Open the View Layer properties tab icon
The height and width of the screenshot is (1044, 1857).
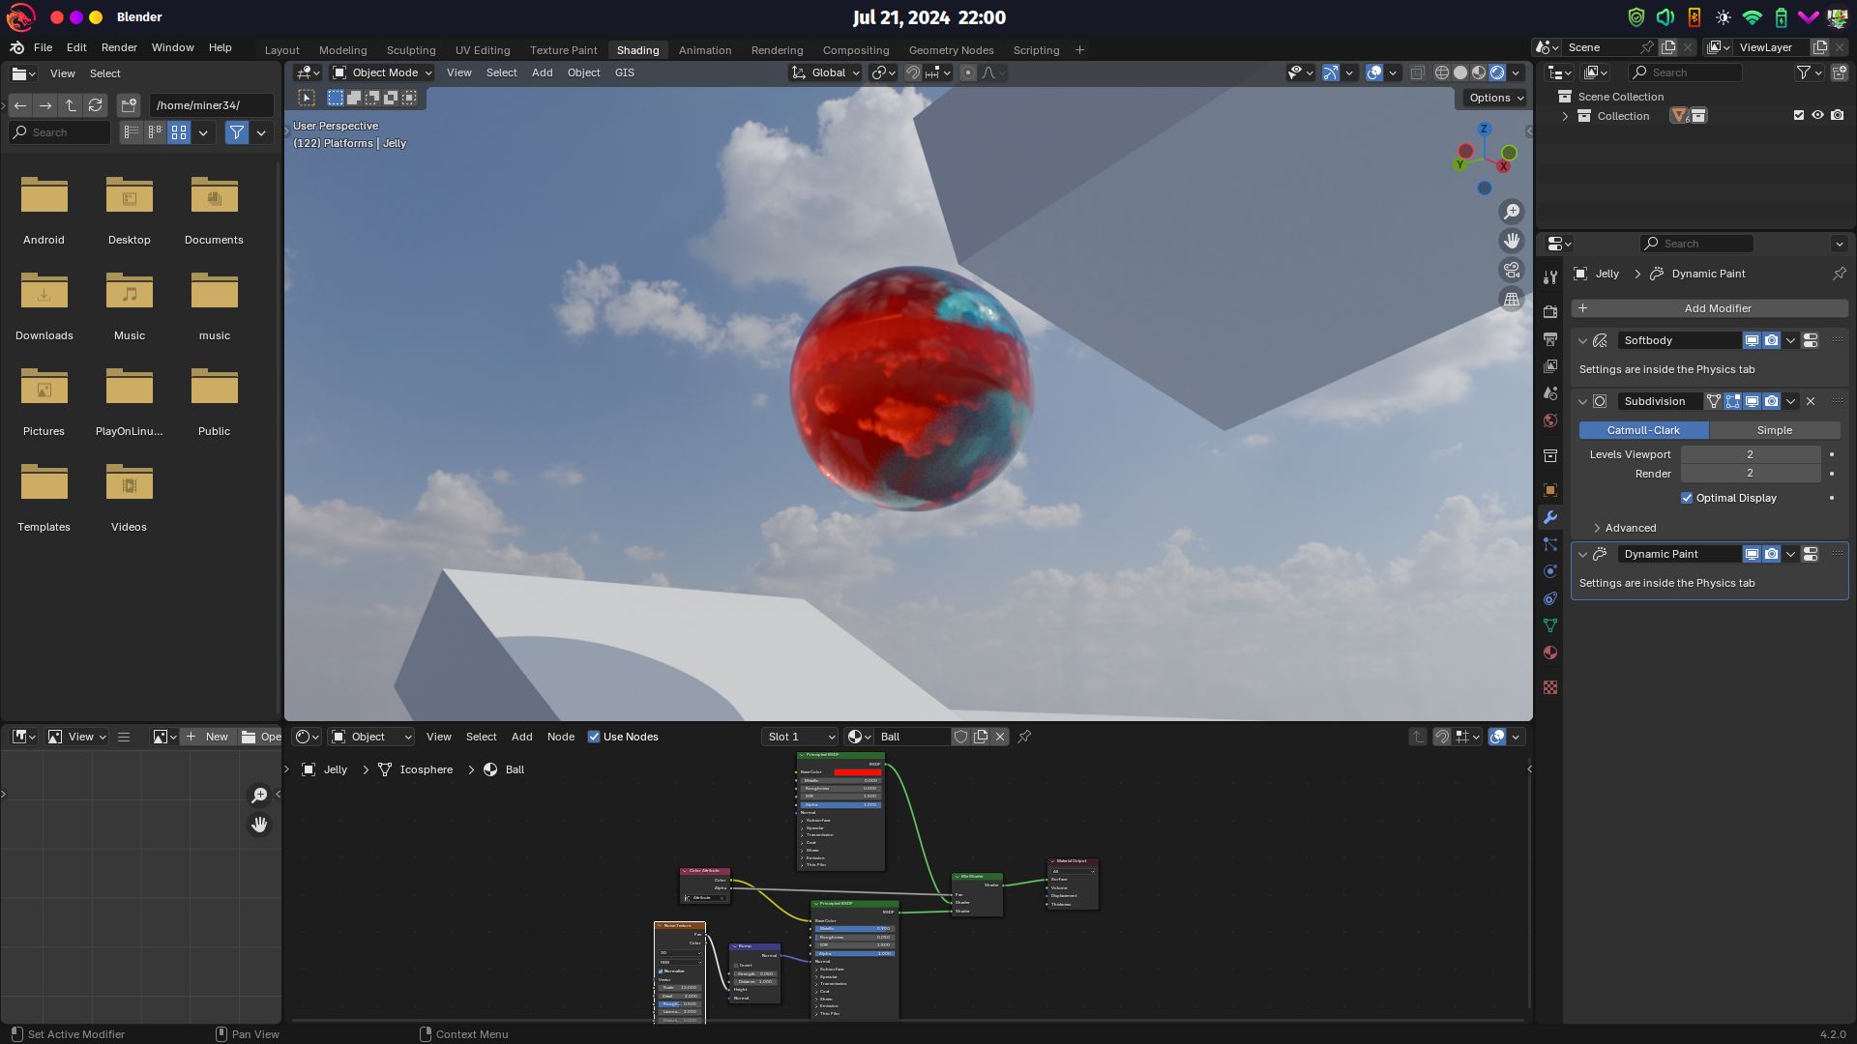click(x=1550, y=366)
